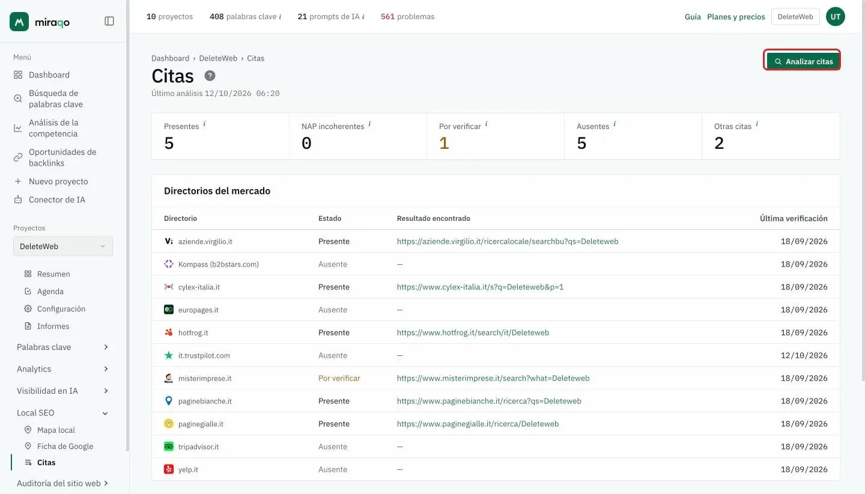
Task: Open the DeleteWeb project dropdown
Action: click(63, 246)
